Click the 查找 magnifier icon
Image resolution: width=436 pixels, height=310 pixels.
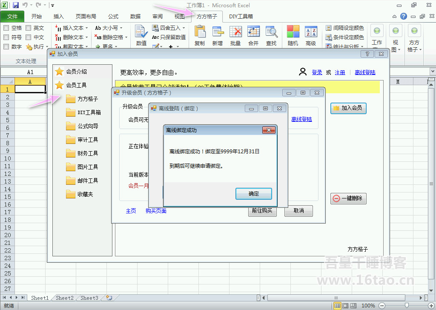pos(271,32)
